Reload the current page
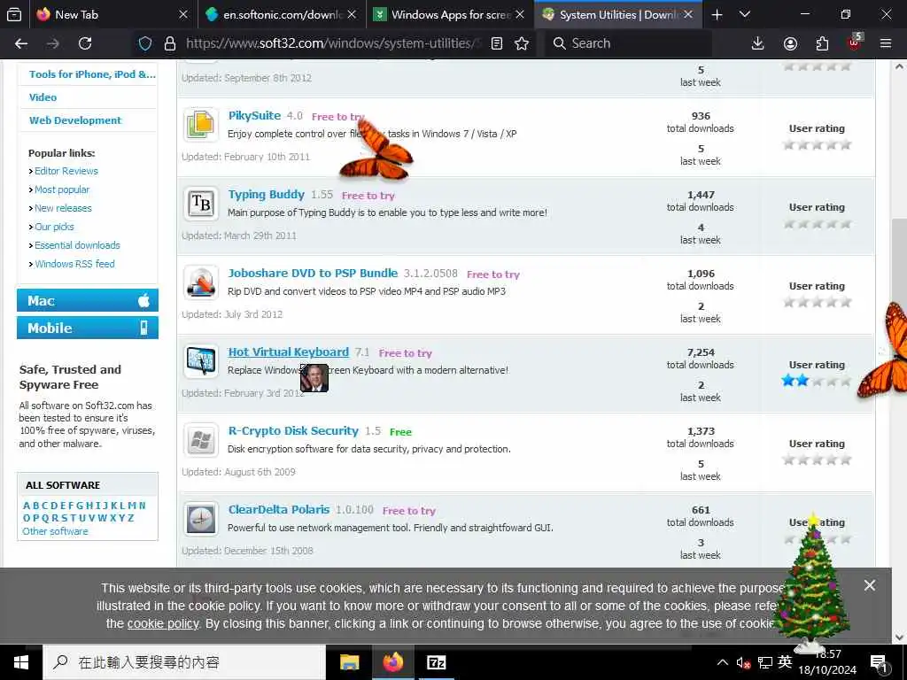This screenshot has width=907, height=680. coord(85,43)
